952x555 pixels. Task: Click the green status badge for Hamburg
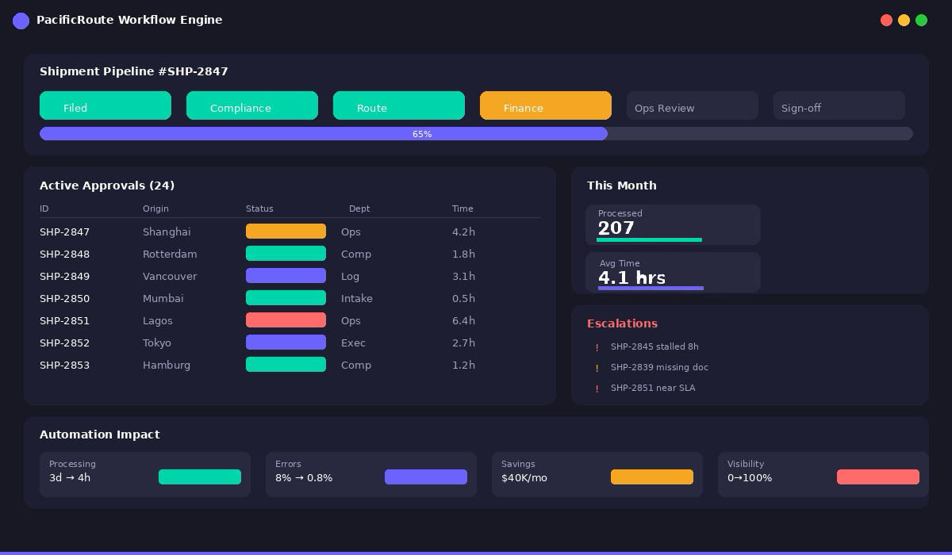coord(286,365)
